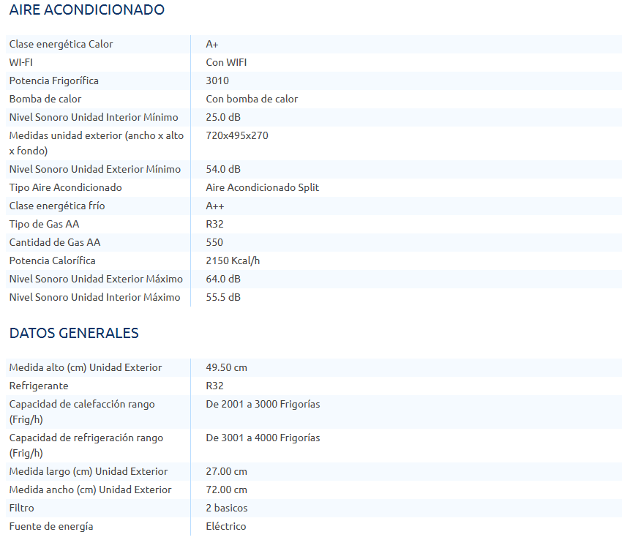
Task: Click the Con bomba de calor value
Action: pos(252,99)
